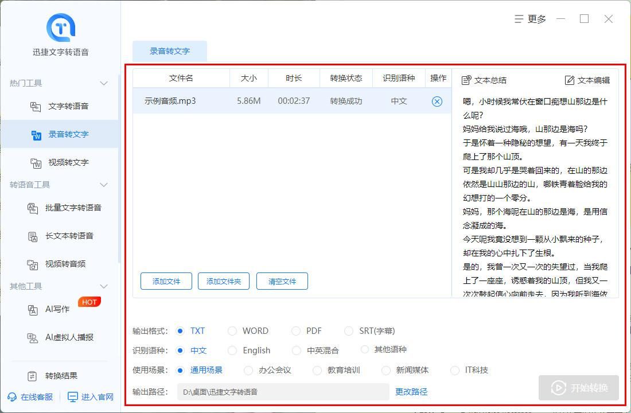This screenshot has height=413, width=631.
Task: Click the 批量文字转语音 sidebar icon
Action: point(33,209)
